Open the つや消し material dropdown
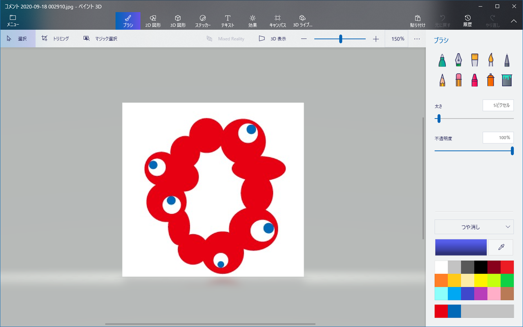The image size is (523, 327). tap(474, 227)
